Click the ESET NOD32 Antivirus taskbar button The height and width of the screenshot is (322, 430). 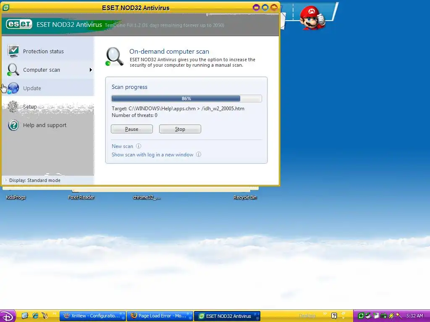[227, 316]
